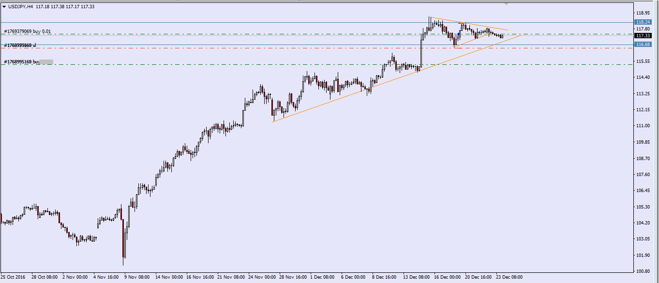This screenshot has width=659, height=283.
Task: Click the 2 Nov 00:00 time label
Action: [75, 278]
